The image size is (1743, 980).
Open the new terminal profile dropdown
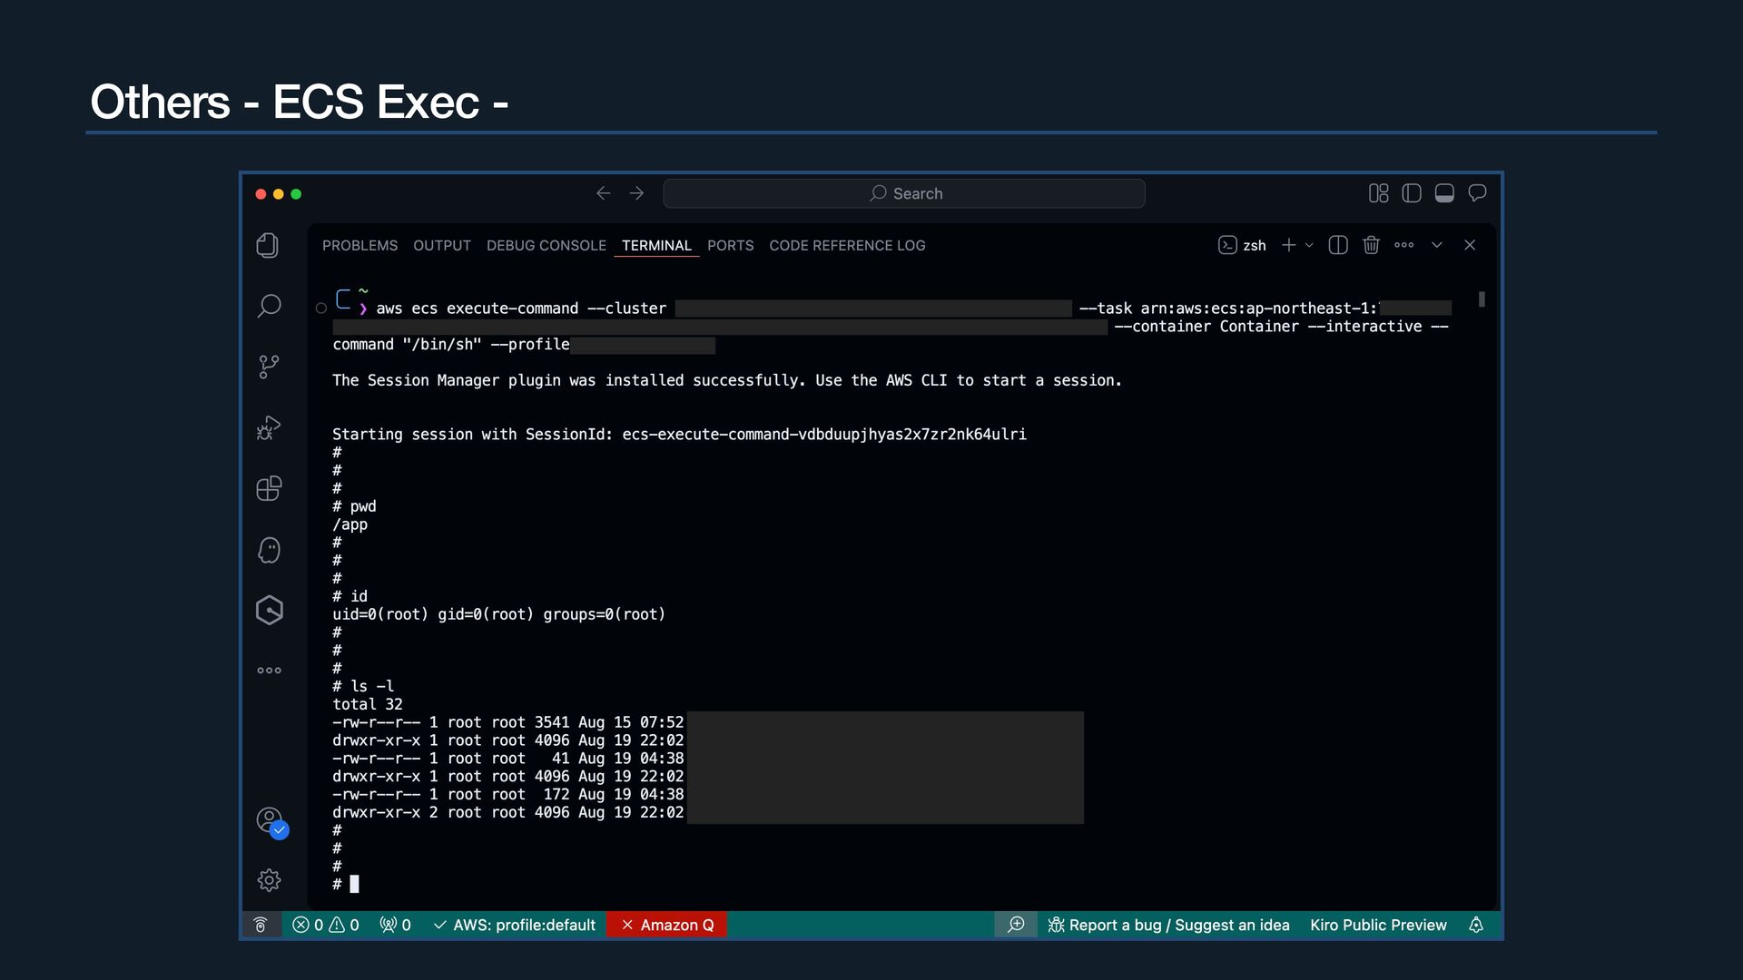[x=1309, y=246]
